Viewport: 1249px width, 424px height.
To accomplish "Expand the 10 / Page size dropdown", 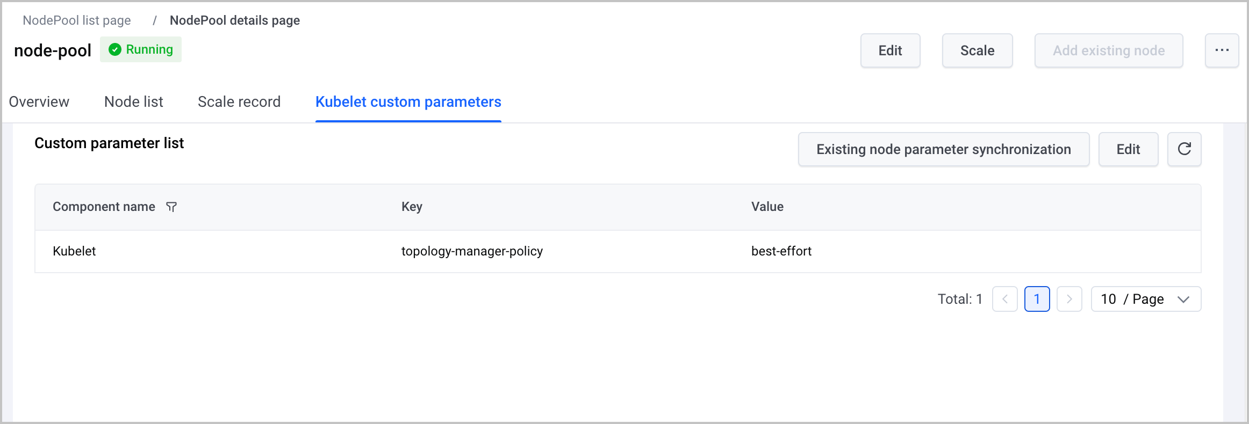I will [1146, 299].
